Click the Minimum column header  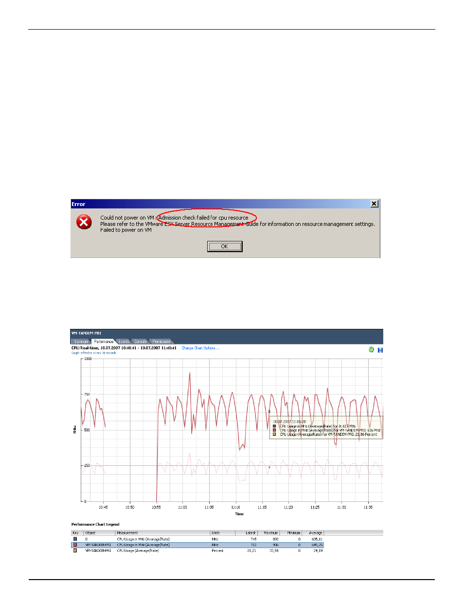[x=290, y=533]
